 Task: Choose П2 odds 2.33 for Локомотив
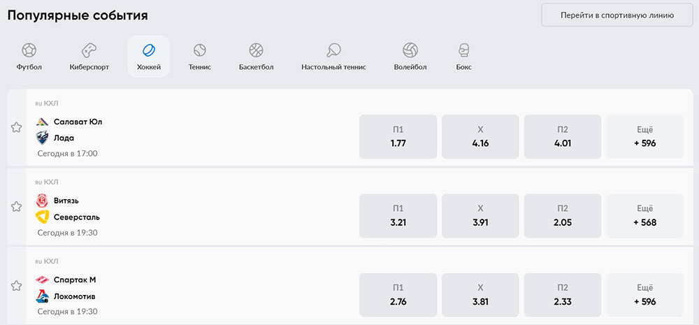coord(563,295)
